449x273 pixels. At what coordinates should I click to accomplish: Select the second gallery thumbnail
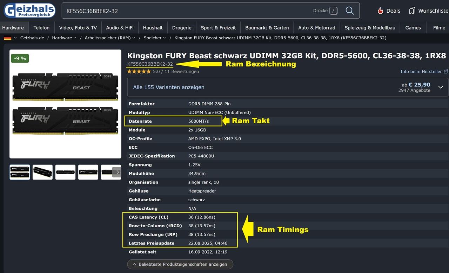pyautogui.click(x=42, y=172)
